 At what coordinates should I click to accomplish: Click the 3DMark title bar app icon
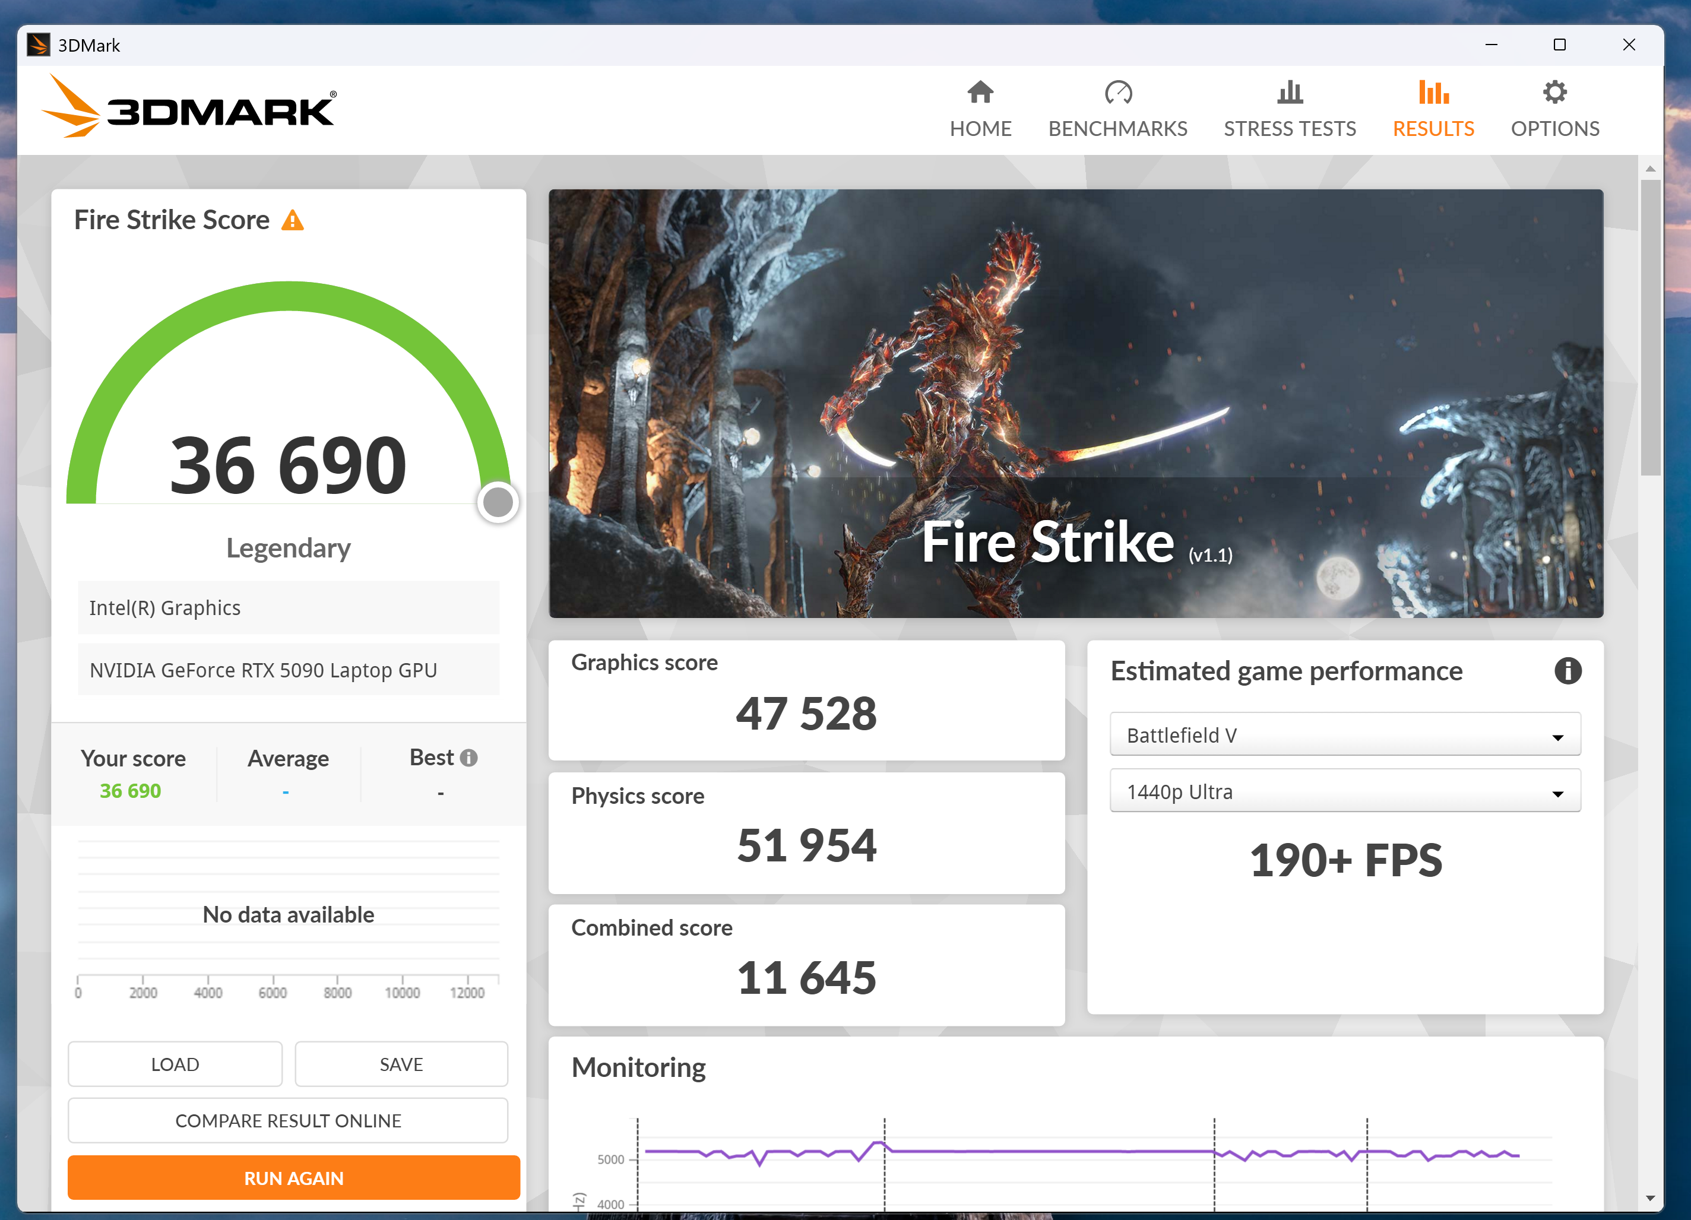[x=38, y=45]
